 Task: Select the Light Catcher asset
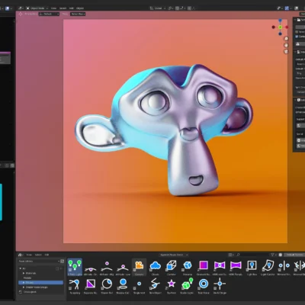[x=268, y=267]
